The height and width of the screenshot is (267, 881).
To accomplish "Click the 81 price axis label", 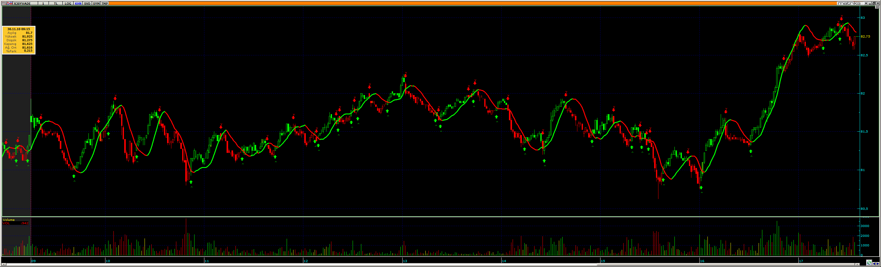I will [x=863, y=170].
